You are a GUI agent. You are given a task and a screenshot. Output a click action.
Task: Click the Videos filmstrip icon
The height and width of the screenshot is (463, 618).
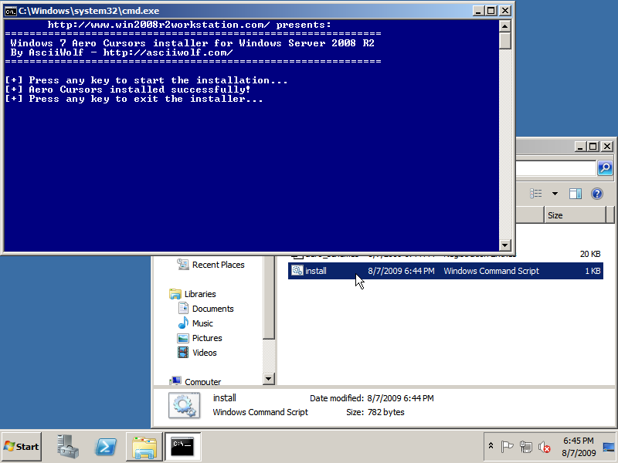(x=183, y=353)
